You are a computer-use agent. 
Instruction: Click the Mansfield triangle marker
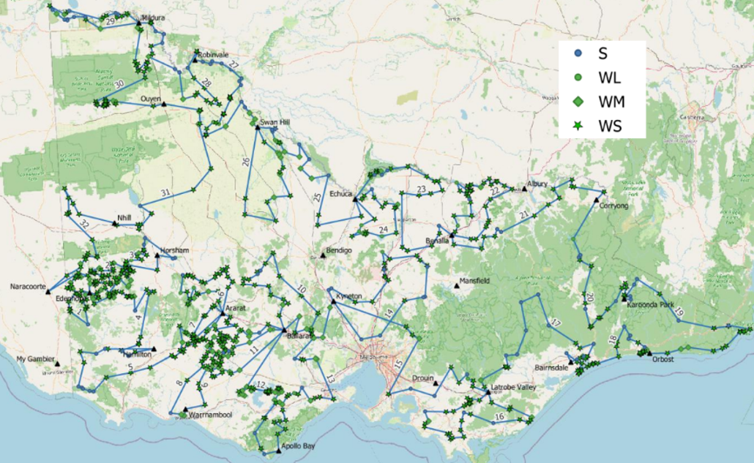pyautogui.click(x=456, y=286)
